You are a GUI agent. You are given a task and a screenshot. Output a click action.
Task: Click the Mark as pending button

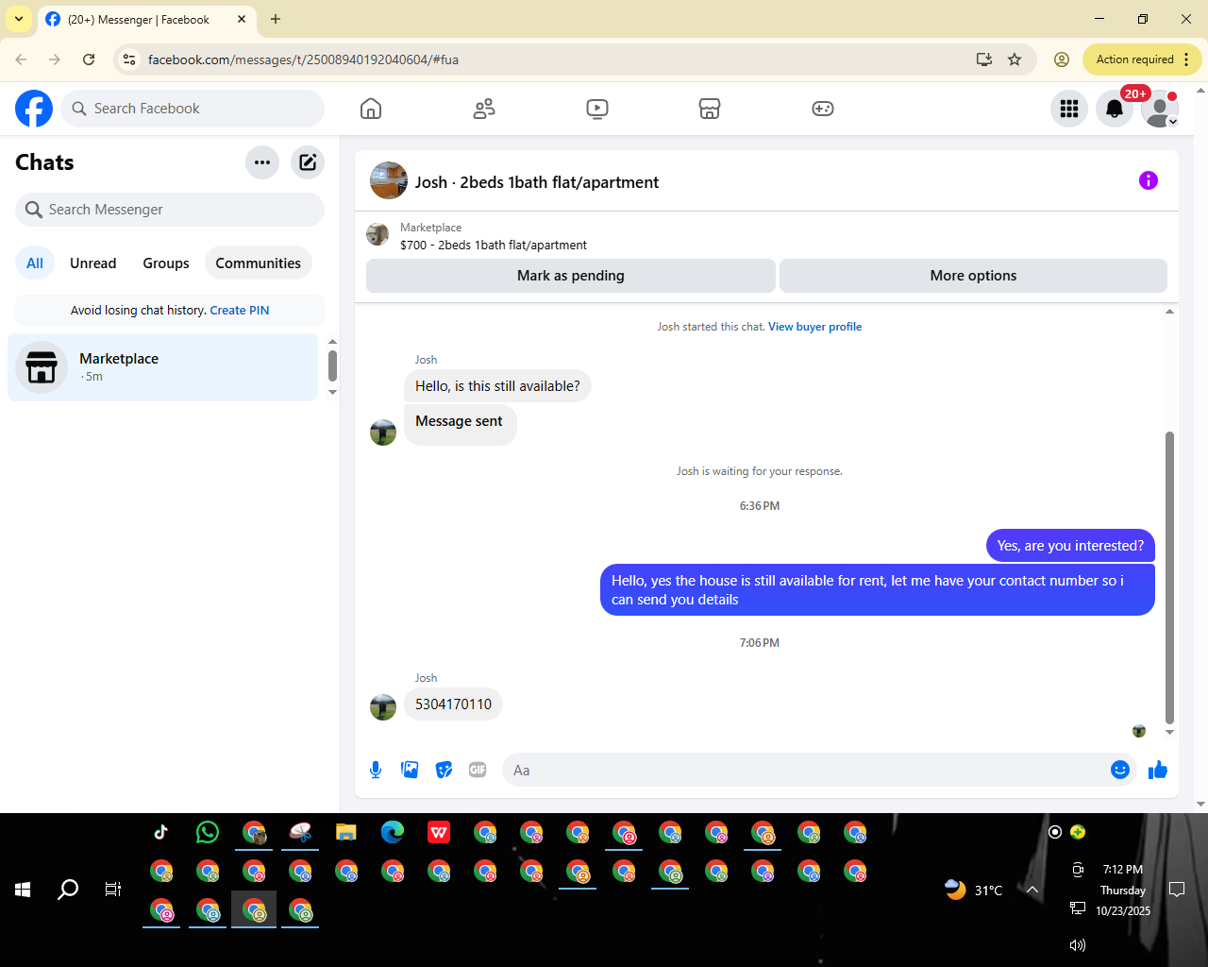click(571, 276)
